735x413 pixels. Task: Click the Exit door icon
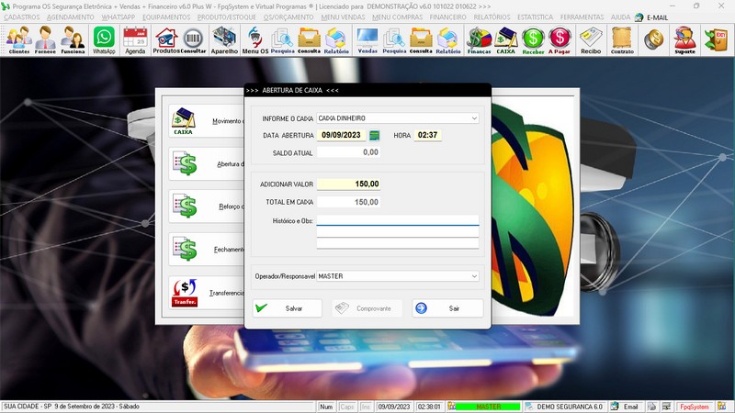(x=717, y=40)
